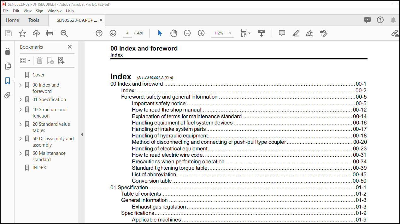The image size is (400, 224).
Task: Switch to the Tools tab
Action: tap(34, 20)
